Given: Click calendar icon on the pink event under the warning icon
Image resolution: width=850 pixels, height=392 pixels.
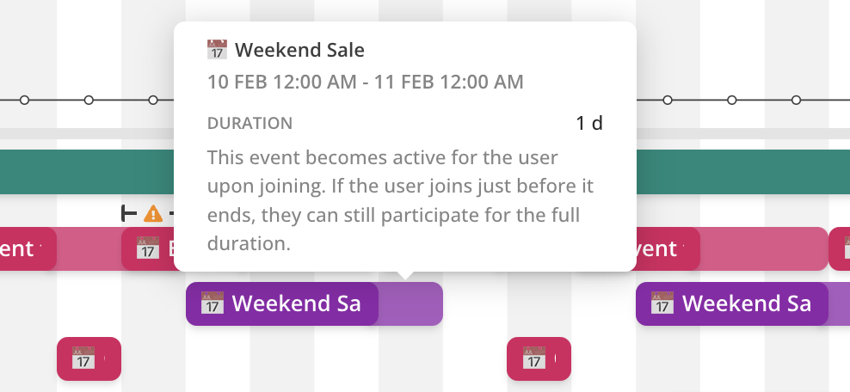Looking at the screenshot, I should (x=148, y=249).
